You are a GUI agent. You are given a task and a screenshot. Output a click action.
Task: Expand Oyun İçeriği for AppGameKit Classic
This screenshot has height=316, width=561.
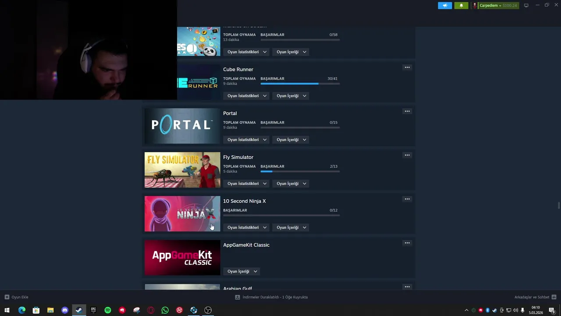tap(242, 271)
